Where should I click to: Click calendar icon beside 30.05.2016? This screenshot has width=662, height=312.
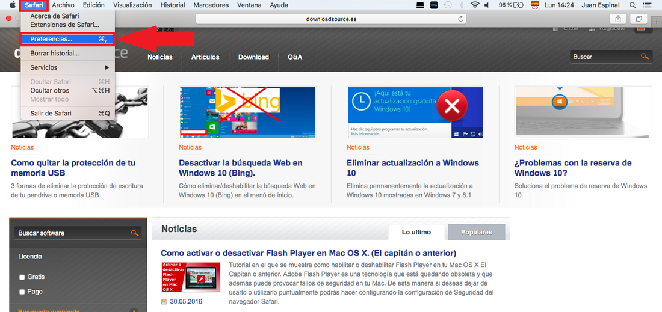pos(164,301)
